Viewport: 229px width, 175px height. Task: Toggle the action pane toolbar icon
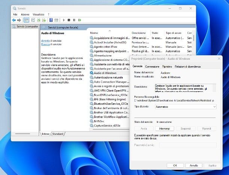pyautogui.click(x=56, y=20)
